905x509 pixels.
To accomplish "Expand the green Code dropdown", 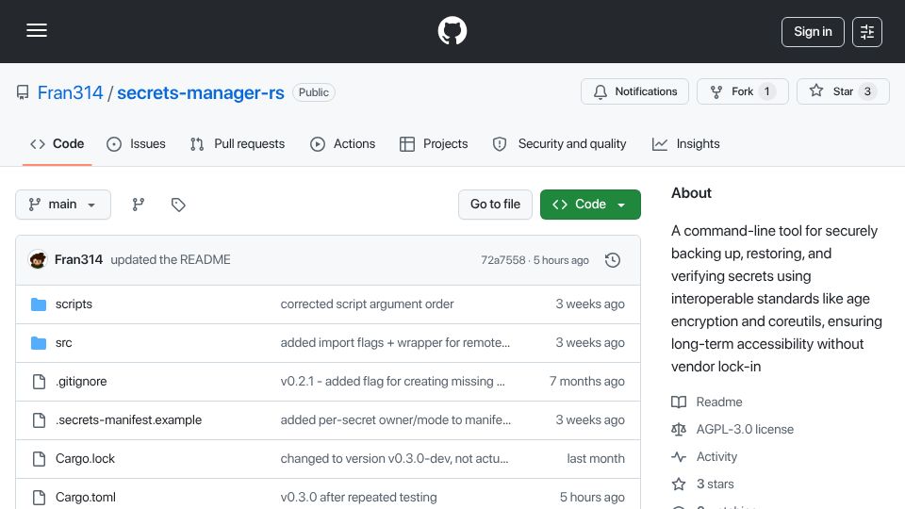I will tap(590, 205).
